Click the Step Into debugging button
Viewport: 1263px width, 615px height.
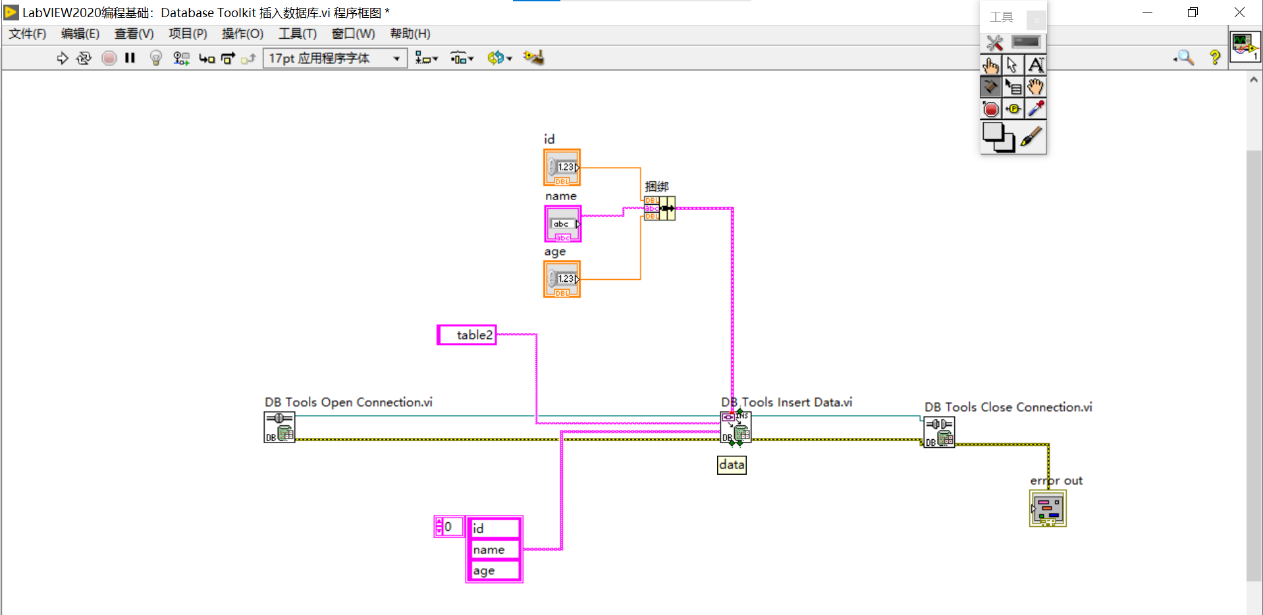point(207,58)
